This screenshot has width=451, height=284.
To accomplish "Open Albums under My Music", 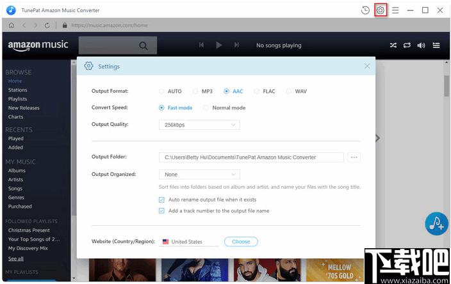I will point(17,171).
